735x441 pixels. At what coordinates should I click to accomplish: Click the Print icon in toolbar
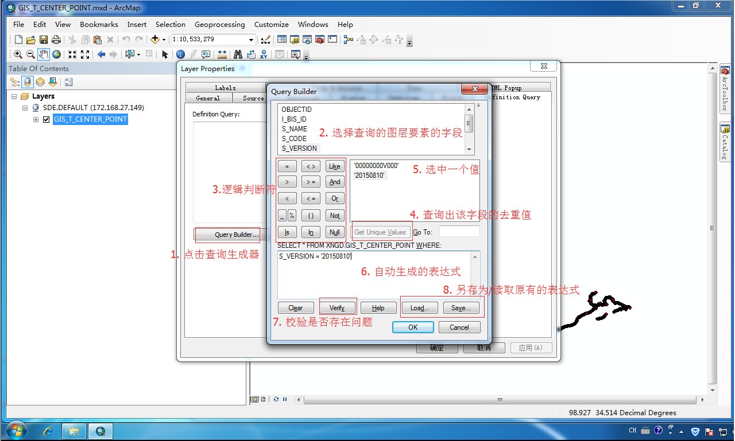pos(56,40)
